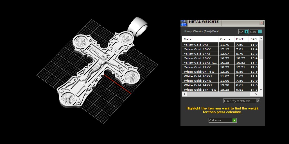Click the pendant bail loop in viewport
The width and height of the screenshot is (289, 144).
[x=137, y=26]
